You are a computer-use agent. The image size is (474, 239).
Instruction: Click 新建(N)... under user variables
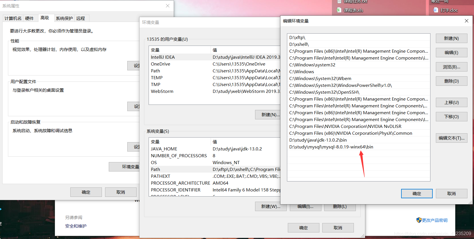pos(268,115)
